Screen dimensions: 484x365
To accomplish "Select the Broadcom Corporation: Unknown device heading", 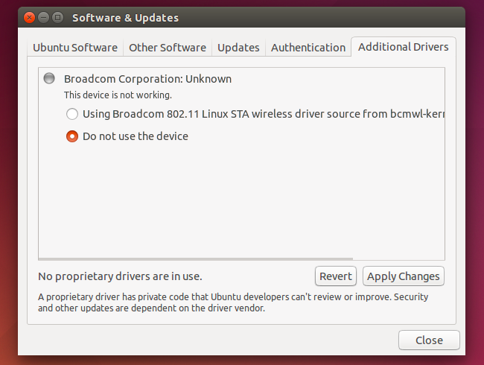I will [x=147, y=79].
